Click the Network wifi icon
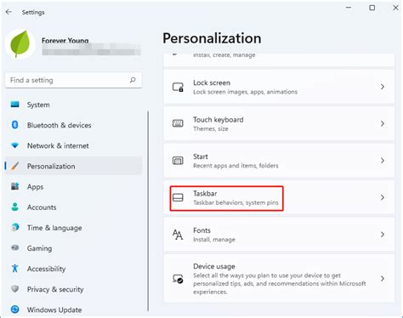Viewport: 403px width, 318px height. pos(14,145)
